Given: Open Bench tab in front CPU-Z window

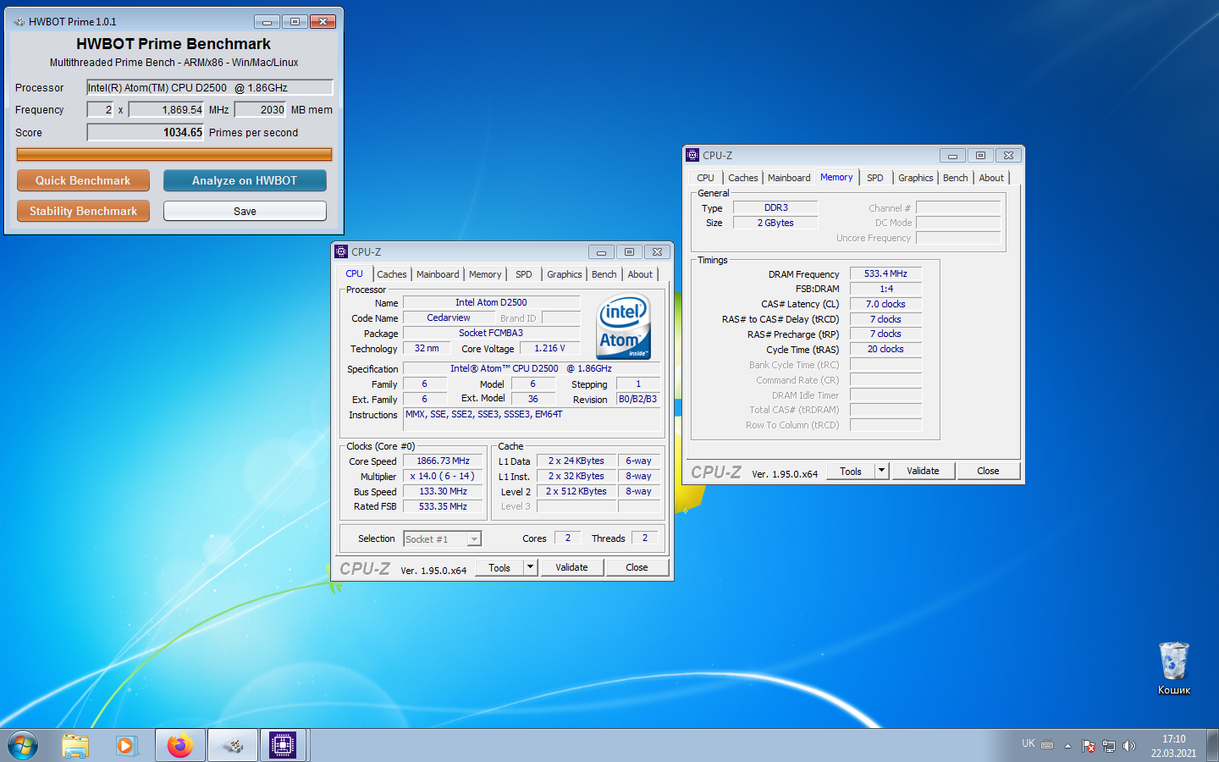Looking at the screenshot, I should tap(604, 274).
